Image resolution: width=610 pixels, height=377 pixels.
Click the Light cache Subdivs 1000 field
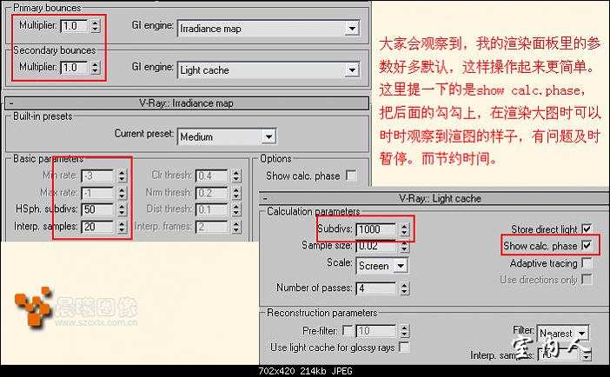tap(376, 229)
